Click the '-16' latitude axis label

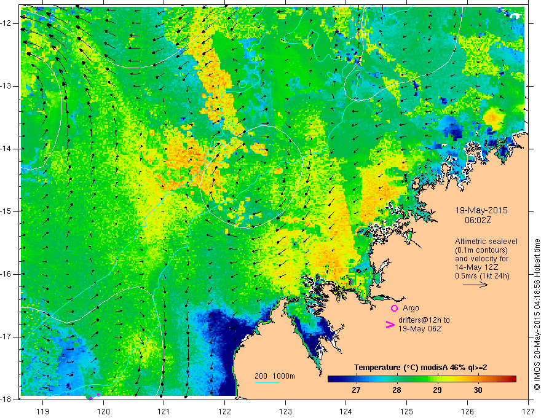tap(6, 274)
